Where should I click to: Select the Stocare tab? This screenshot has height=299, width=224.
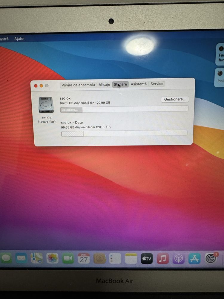pyautogui.click(x=120, y=84)
